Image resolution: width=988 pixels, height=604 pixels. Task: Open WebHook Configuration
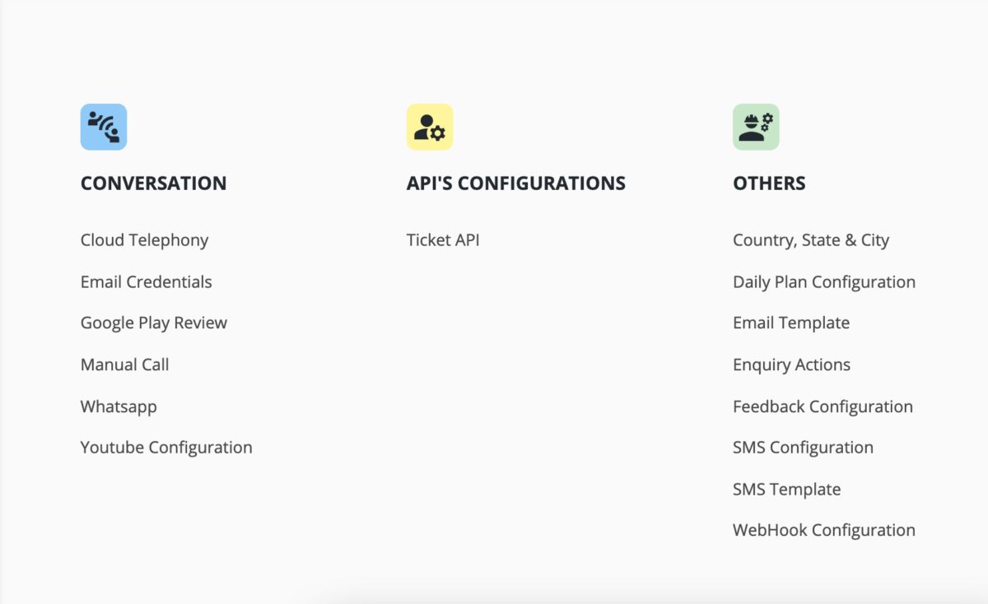point(824,531)
